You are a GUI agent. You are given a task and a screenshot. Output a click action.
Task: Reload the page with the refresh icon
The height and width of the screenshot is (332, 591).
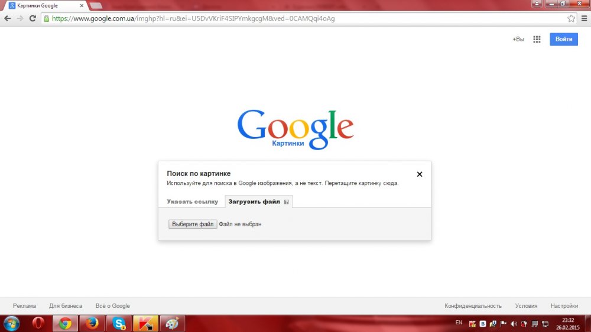32,18
